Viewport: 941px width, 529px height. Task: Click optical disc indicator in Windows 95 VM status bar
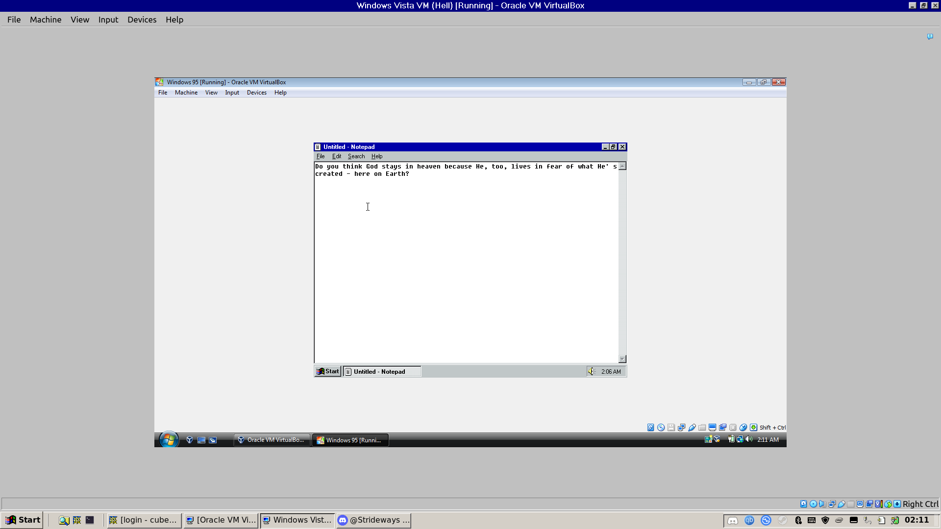[x=661, y=428]
